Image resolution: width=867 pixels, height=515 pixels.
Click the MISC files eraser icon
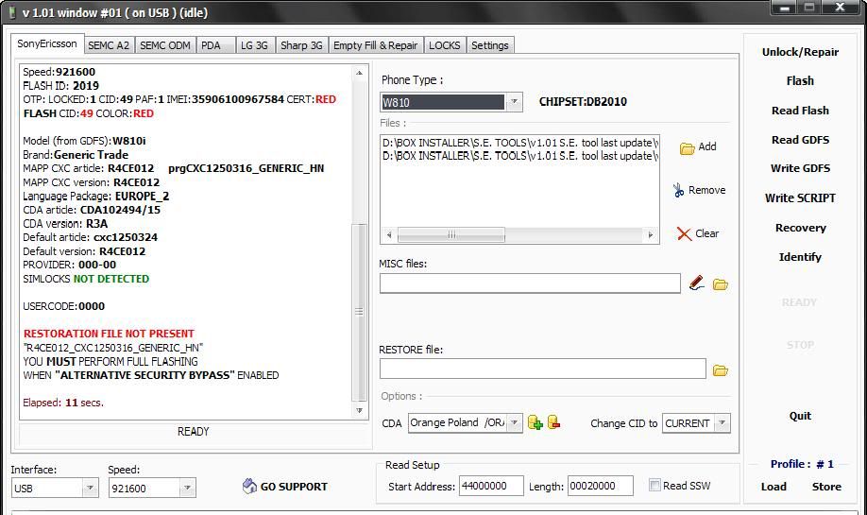click(697, 283)
